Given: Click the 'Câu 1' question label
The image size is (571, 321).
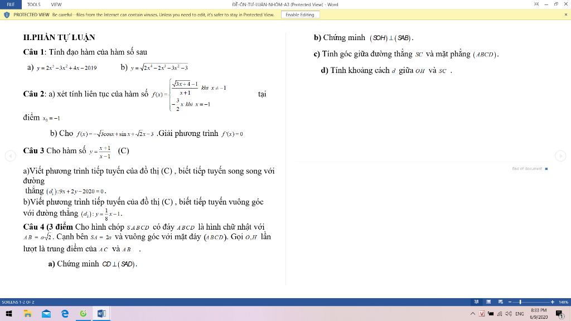Looking at the screenshot, I should coord(34,52).
